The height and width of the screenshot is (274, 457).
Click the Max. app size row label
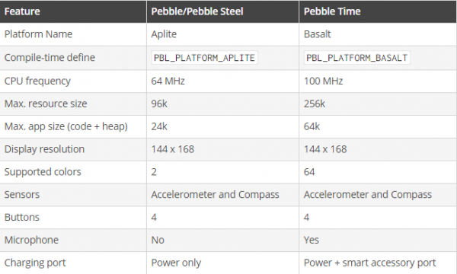66,126
